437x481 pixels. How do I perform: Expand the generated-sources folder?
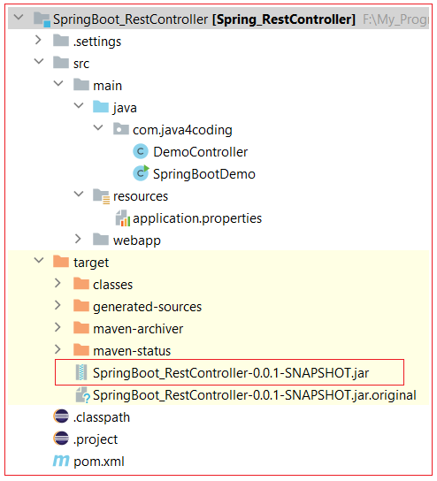[57, 305]
